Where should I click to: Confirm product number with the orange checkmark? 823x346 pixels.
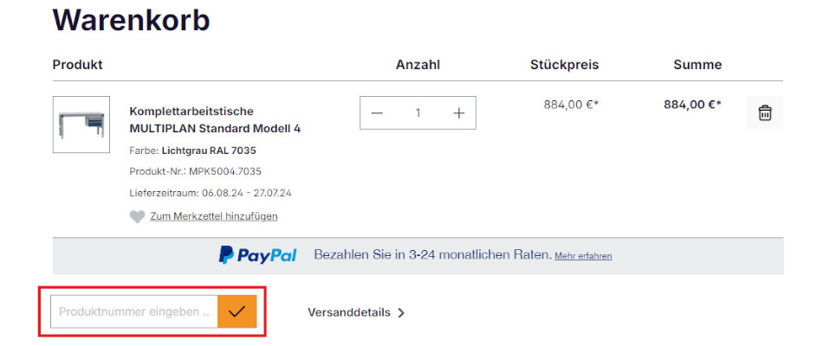click(237, 311)
